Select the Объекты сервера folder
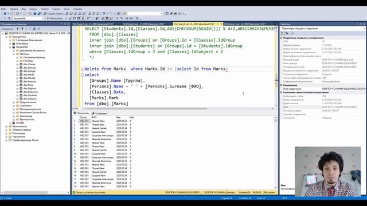 [x=22, y=130]
